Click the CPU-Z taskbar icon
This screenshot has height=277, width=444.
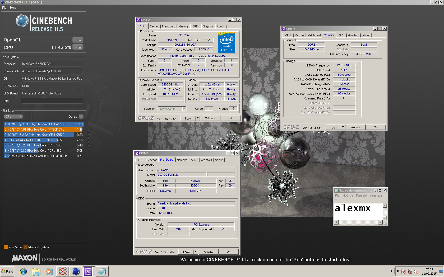coord(88,271)
